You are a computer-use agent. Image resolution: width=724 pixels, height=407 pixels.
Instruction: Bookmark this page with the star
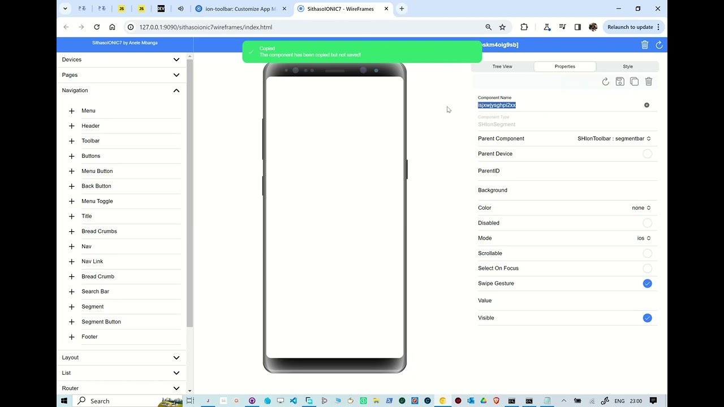(502, 27)
